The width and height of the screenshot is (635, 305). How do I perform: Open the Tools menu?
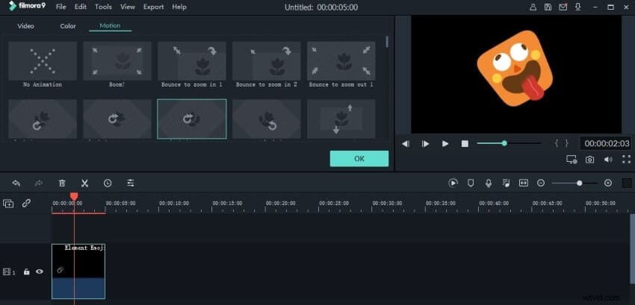point(103,7)
